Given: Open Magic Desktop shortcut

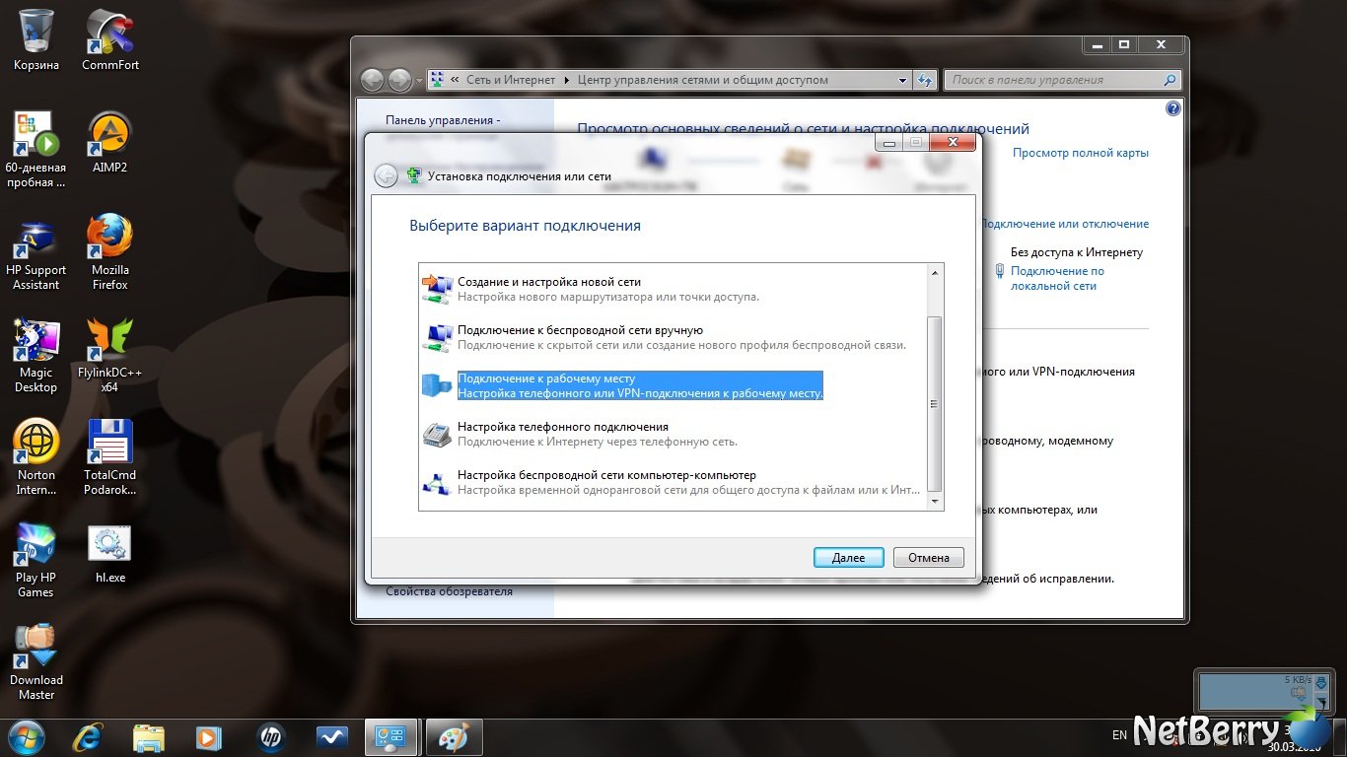Looking at the screenshot, I should click(x=36, y=354).
